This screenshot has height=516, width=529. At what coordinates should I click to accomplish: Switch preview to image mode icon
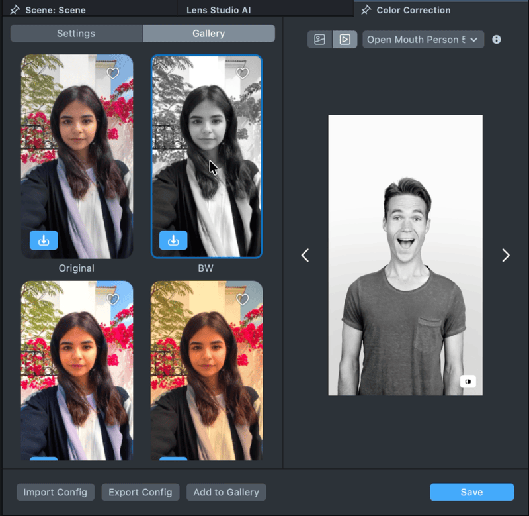pos(320,40)
